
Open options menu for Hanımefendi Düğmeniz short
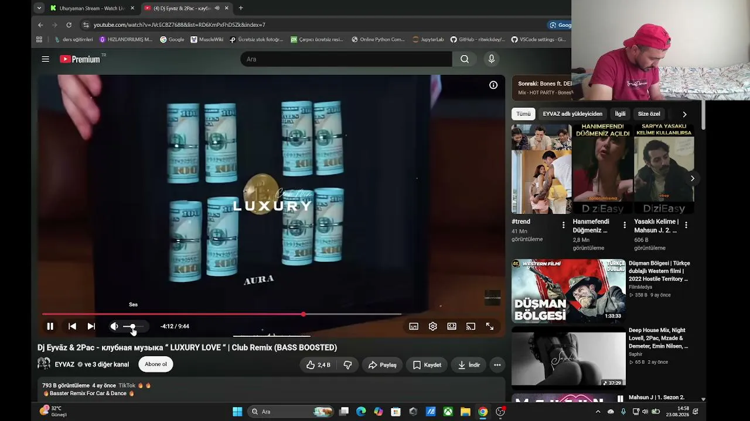point(625,225)
